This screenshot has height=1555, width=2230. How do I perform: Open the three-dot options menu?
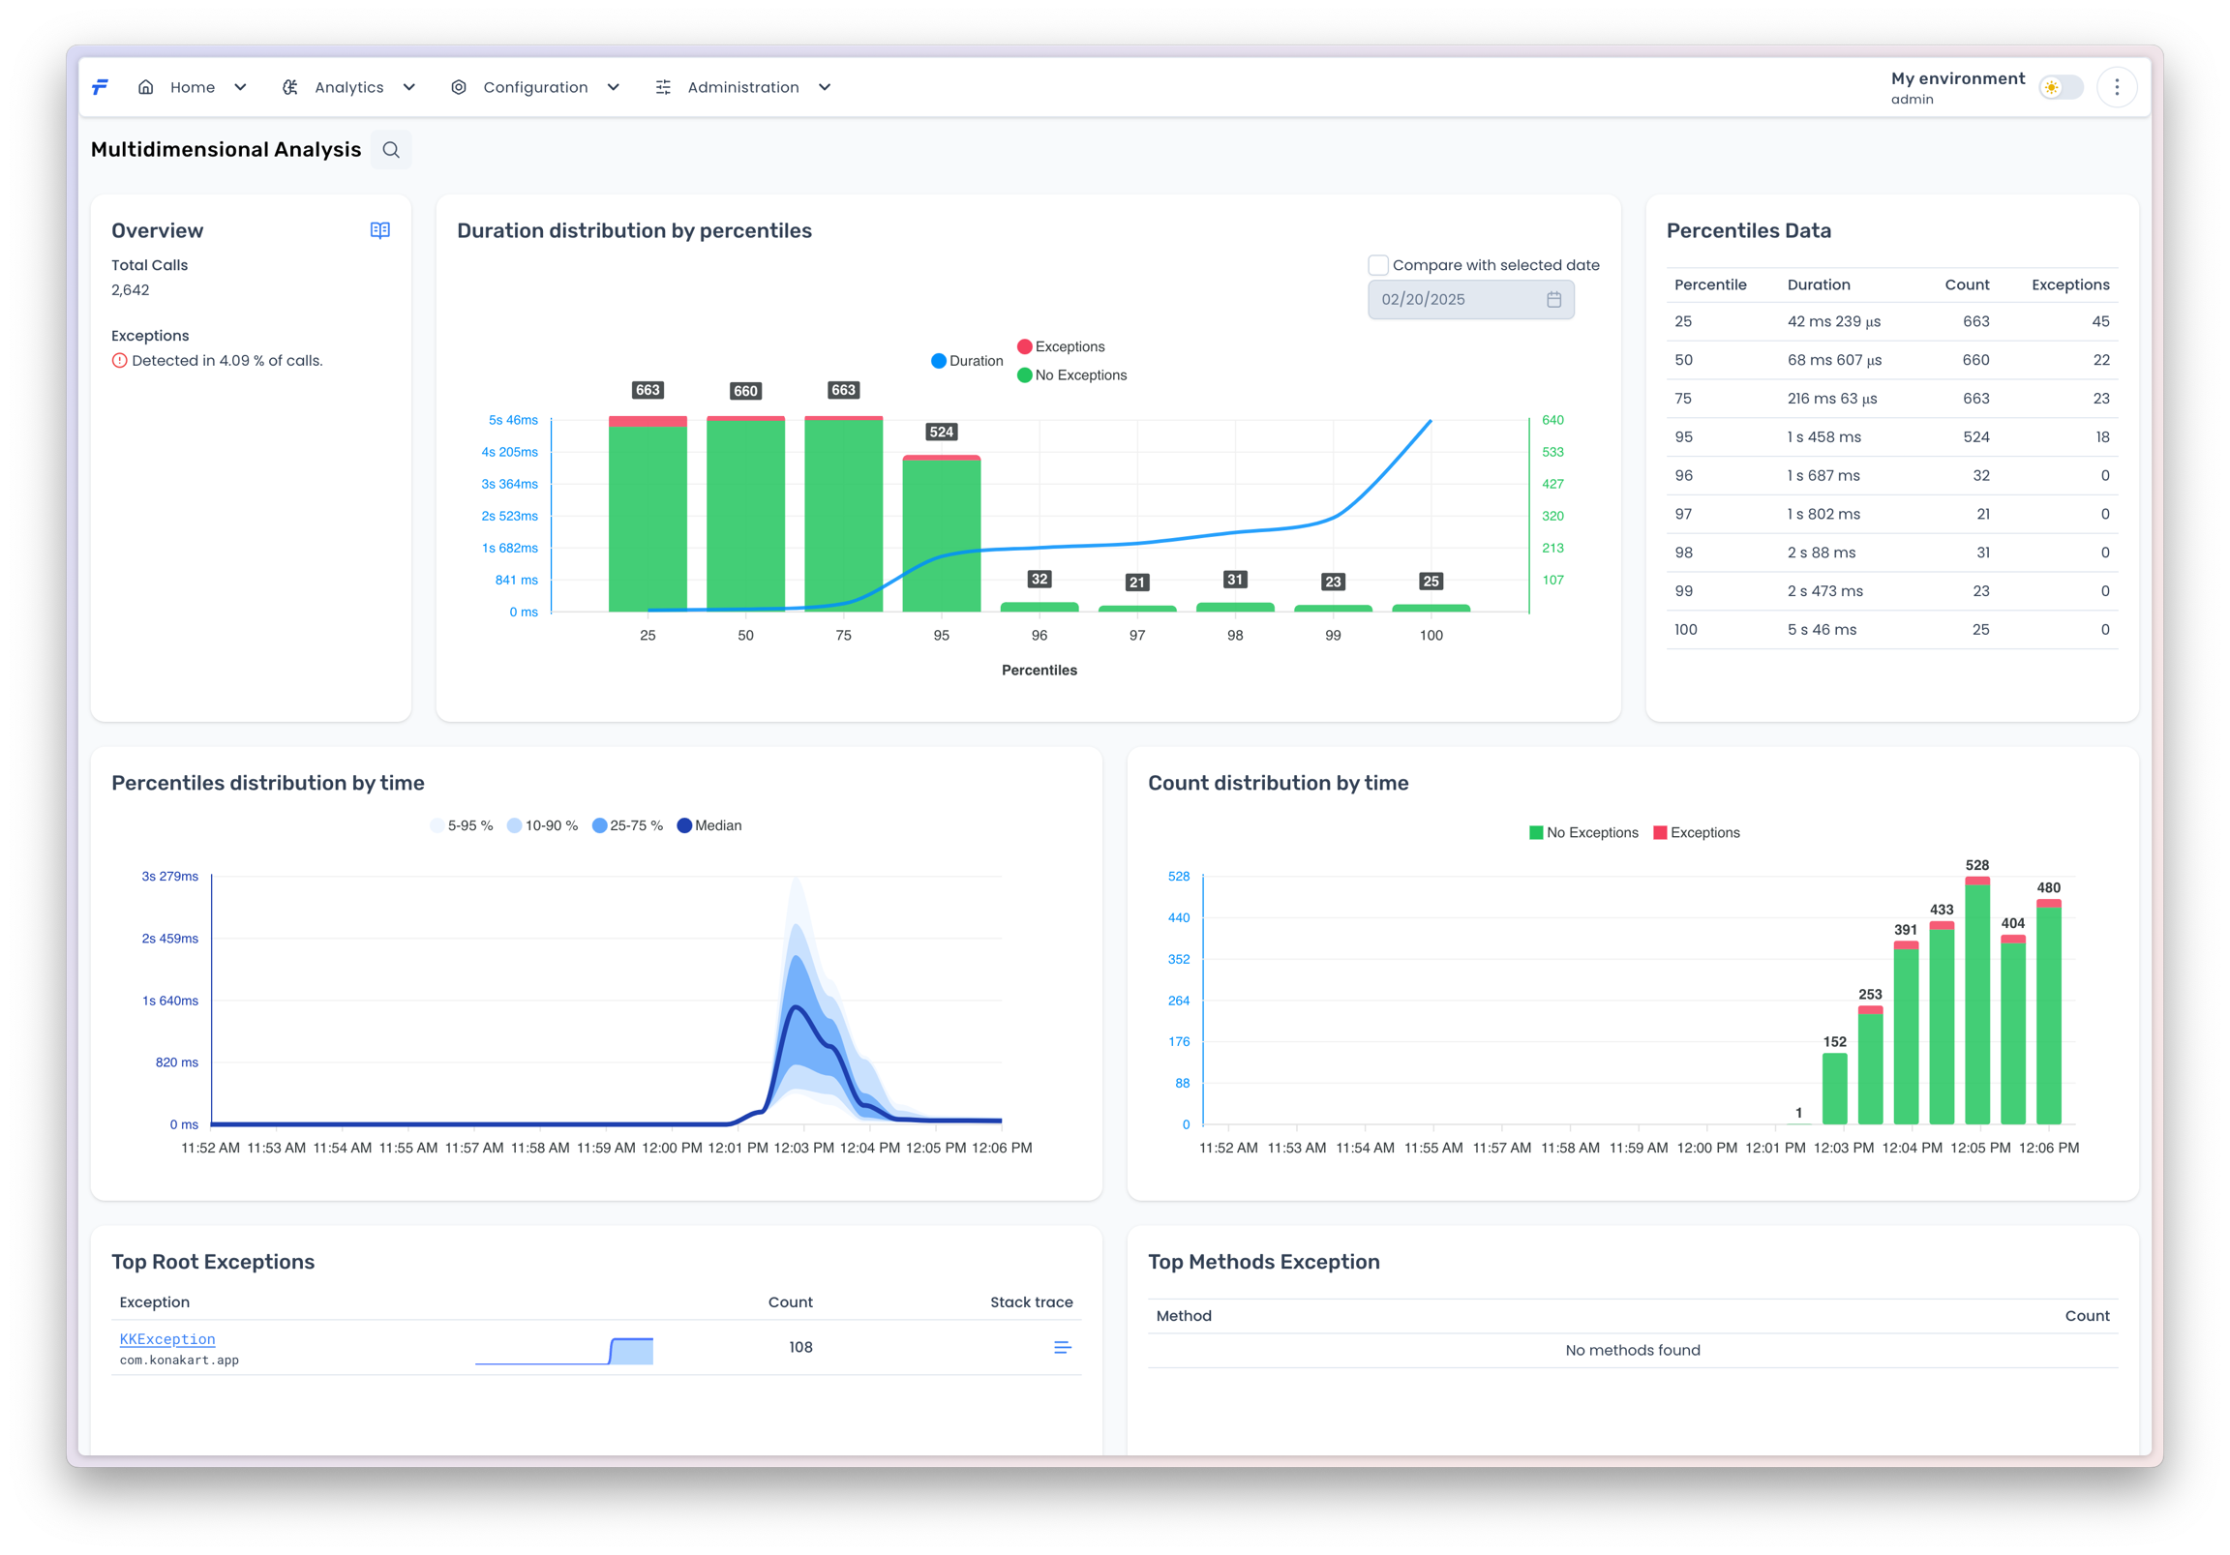[2117, 87]
